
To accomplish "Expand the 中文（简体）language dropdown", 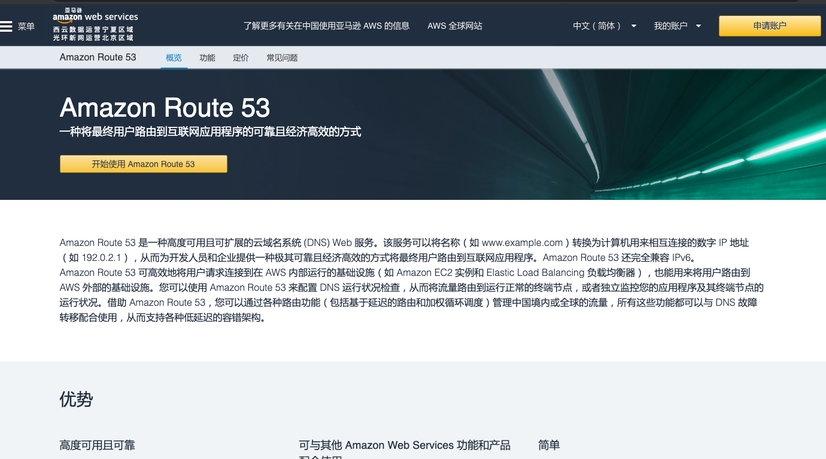I will coord(605,26).
